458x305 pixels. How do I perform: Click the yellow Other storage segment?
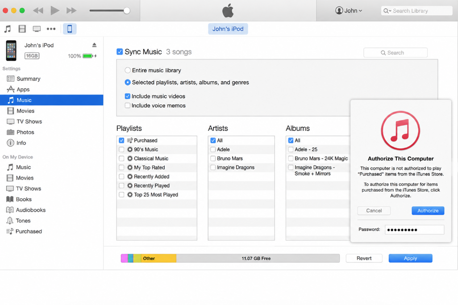pyautogui.click(x=158, y=258)
